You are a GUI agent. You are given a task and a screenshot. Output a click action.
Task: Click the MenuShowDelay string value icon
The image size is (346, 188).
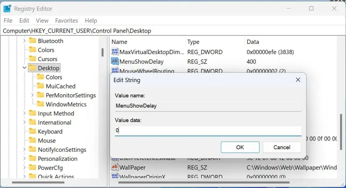[x=115, y=62]
